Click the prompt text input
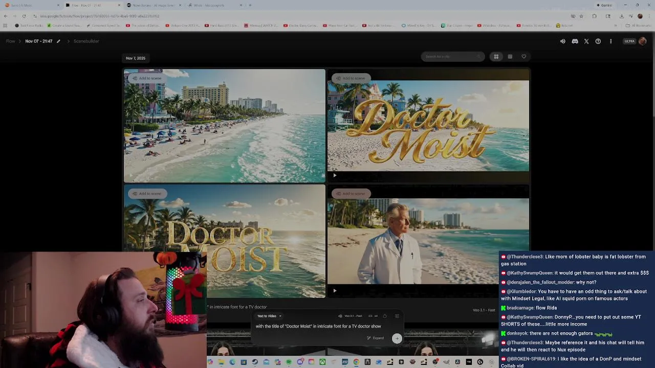 click(x=318, y=326)
